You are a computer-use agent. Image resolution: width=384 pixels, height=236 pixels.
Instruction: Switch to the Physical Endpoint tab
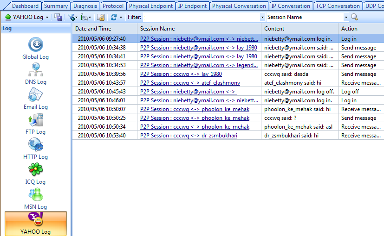coord(151,6)
